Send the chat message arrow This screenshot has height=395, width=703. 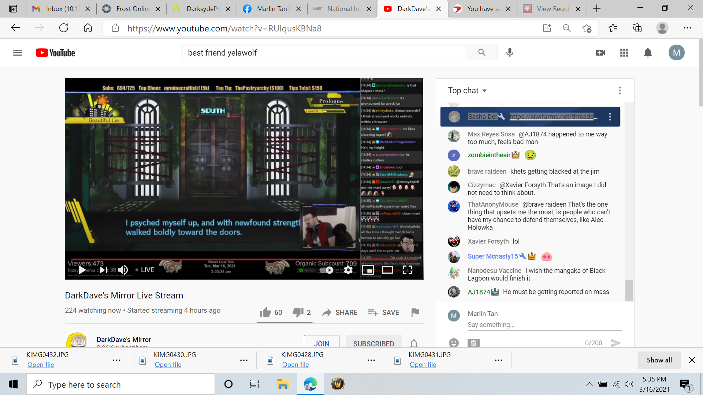click(x=616, y=343)
